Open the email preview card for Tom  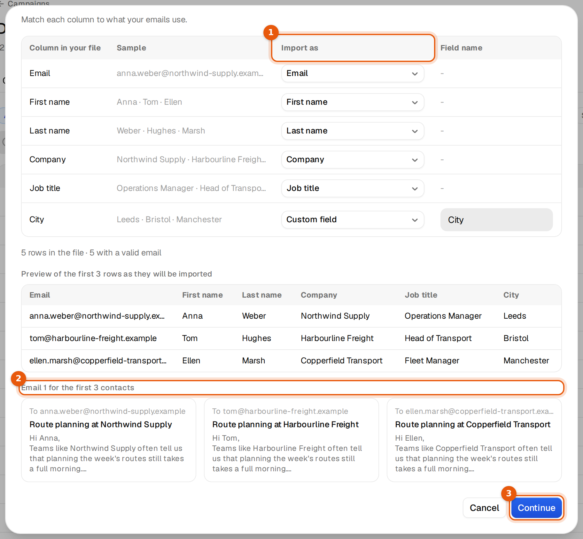291,440
